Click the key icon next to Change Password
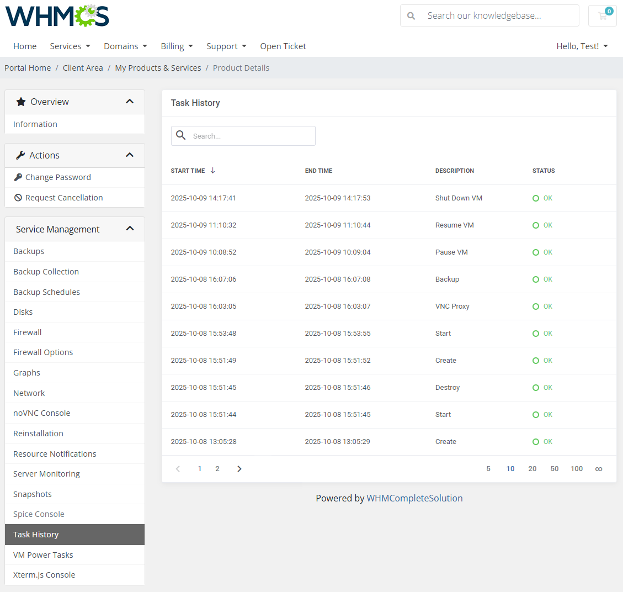623x592 pixels. [20, 177]
